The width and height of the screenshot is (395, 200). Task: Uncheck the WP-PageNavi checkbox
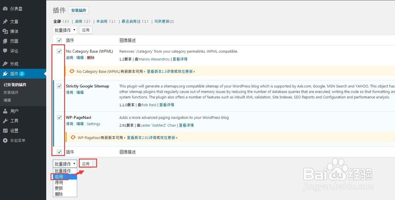click(x=59, y=117)
